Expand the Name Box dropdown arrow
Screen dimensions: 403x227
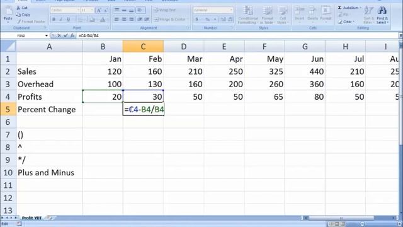coord(46,36)
